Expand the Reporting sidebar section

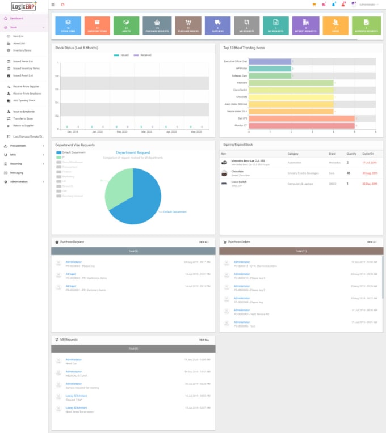24,164
